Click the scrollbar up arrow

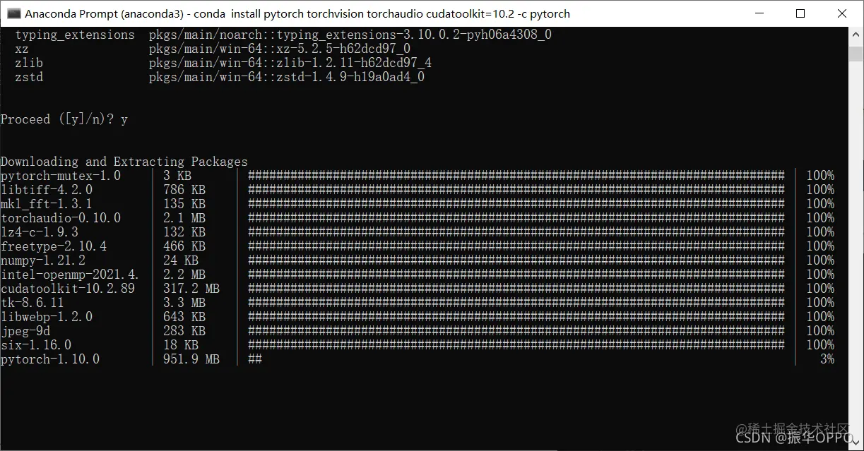pos(856,34)
